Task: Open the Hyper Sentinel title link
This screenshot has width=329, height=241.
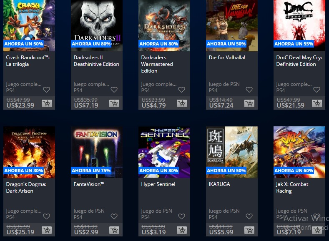Action: click(158, 184)
